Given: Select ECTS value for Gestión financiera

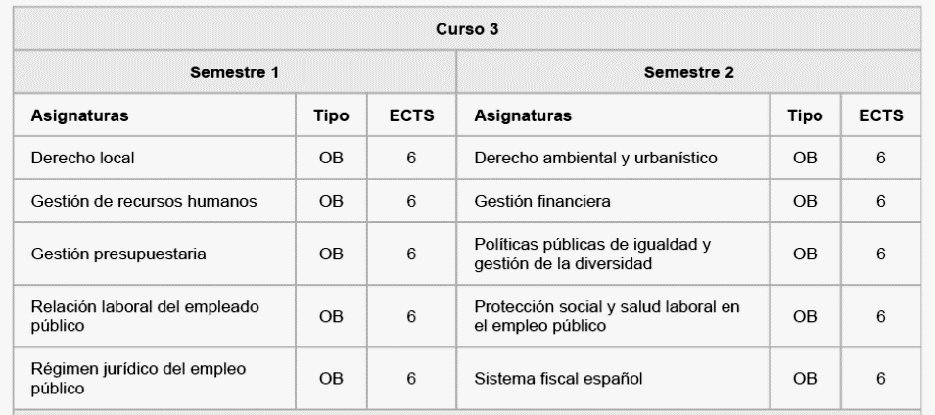Looking at the screenshot, I should tap(881, 201).
